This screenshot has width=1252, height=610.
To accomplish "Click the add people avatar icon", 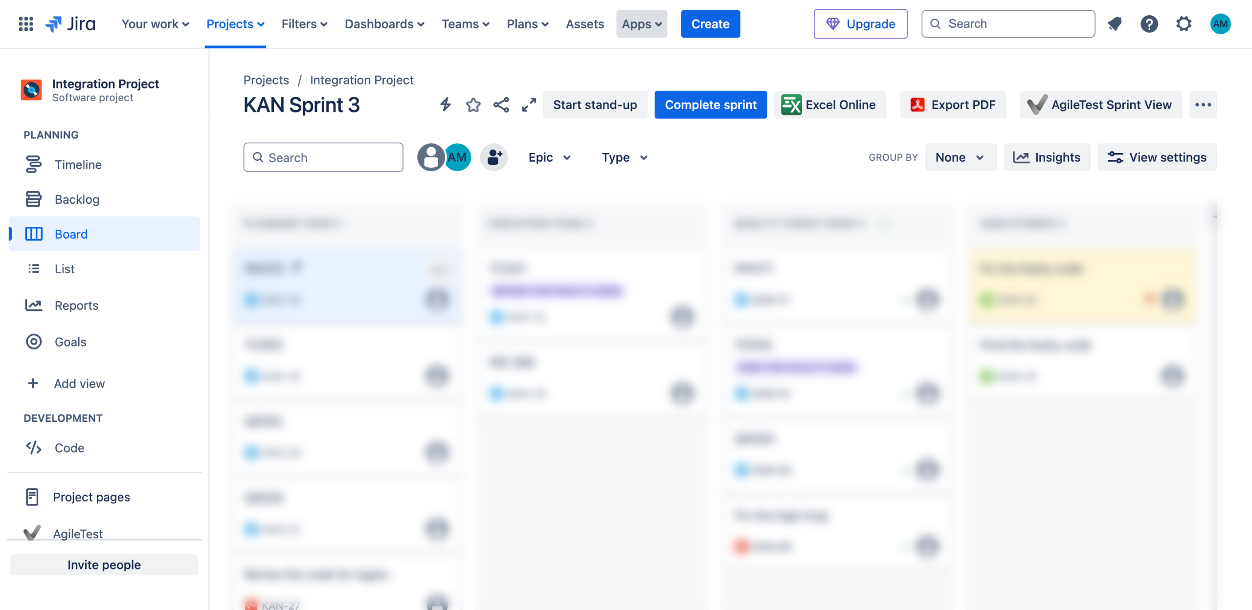I will tap(494, 157).
